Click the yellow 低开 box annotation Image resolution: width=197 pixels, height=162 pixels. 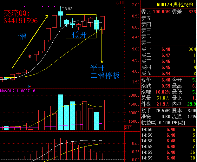[81, 26]
